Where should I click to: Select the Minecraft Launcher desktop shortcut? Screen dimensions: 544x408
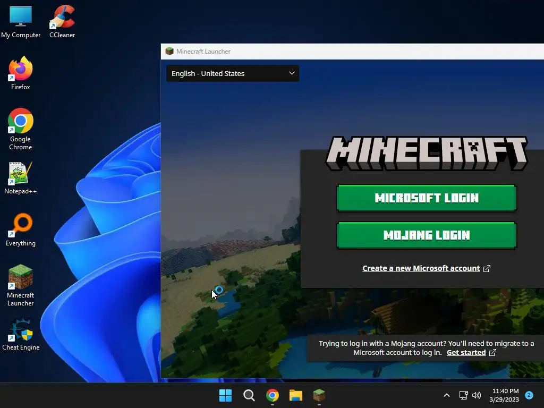(x=21, y=285)
